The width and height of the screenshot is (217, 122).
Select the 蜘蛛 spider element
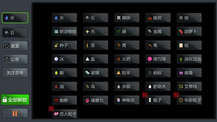pyautogui.click(x=64, y=100)
